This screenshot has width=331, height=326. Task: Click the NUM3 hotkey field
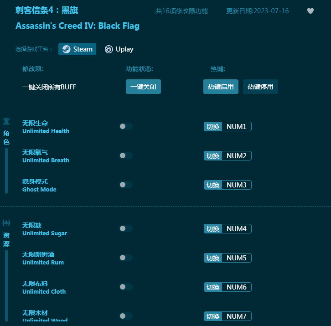(x=237, y=185)
